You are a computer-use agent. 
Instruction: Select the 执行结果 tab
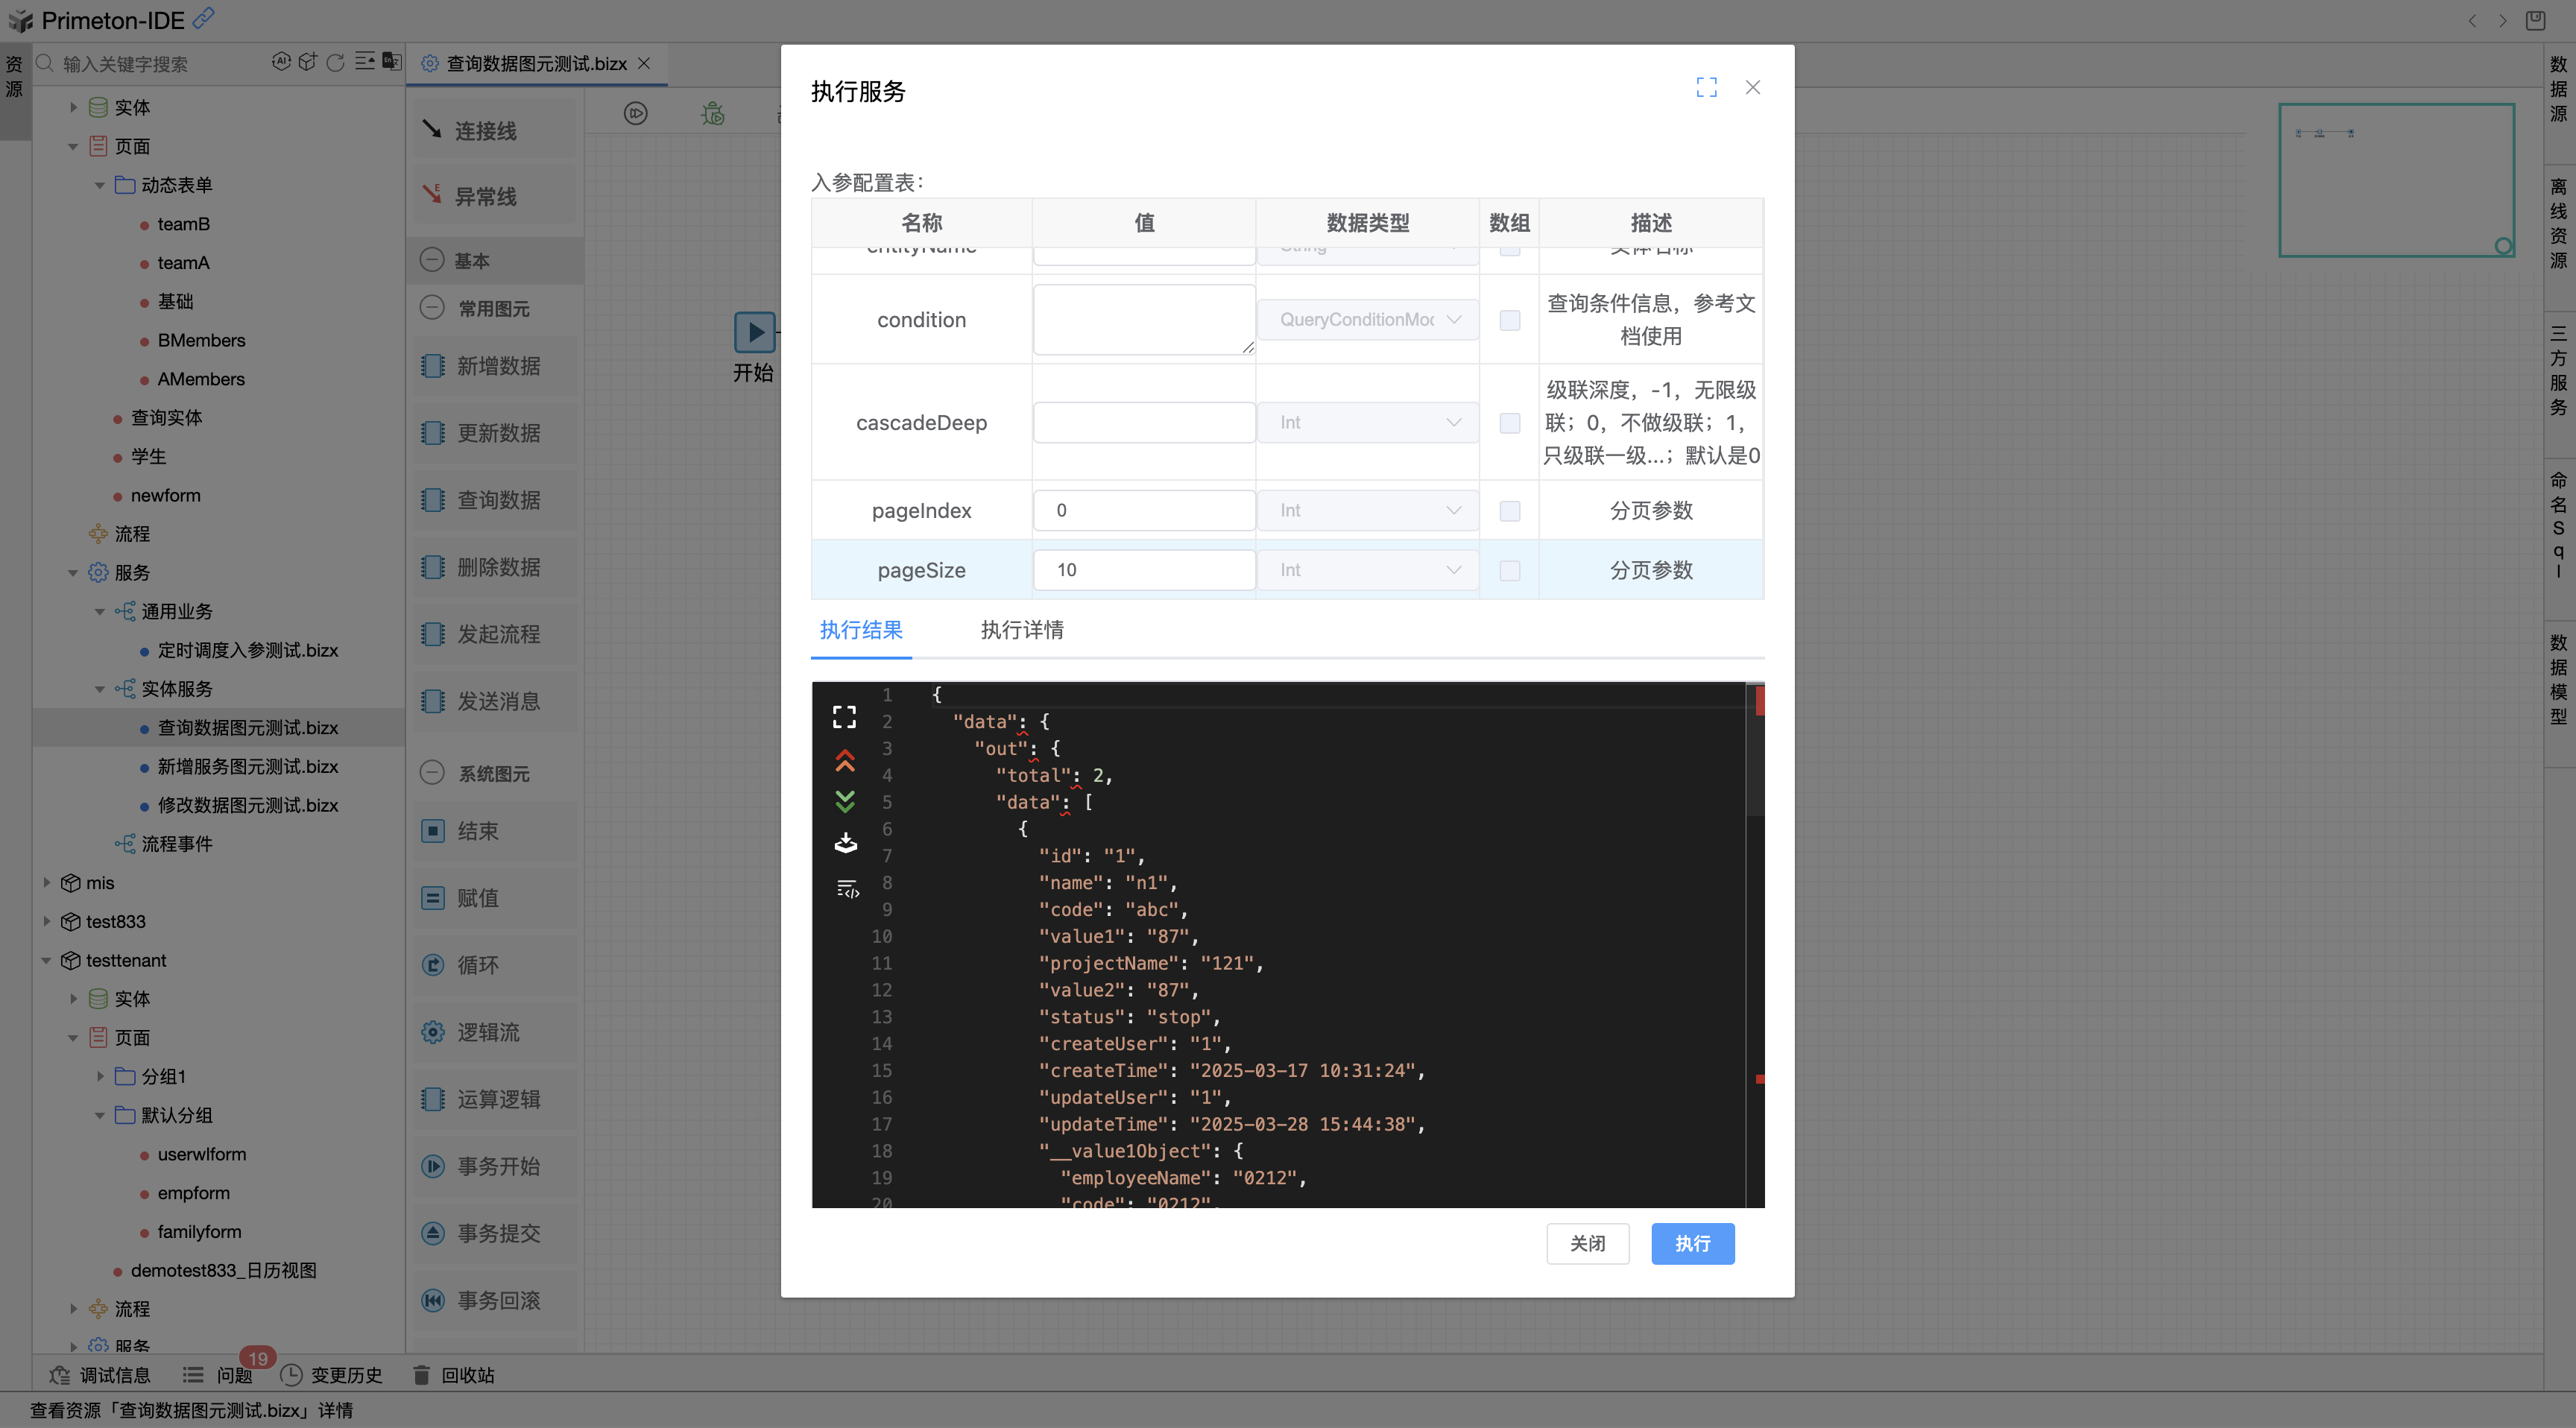(x=861, y=630)
